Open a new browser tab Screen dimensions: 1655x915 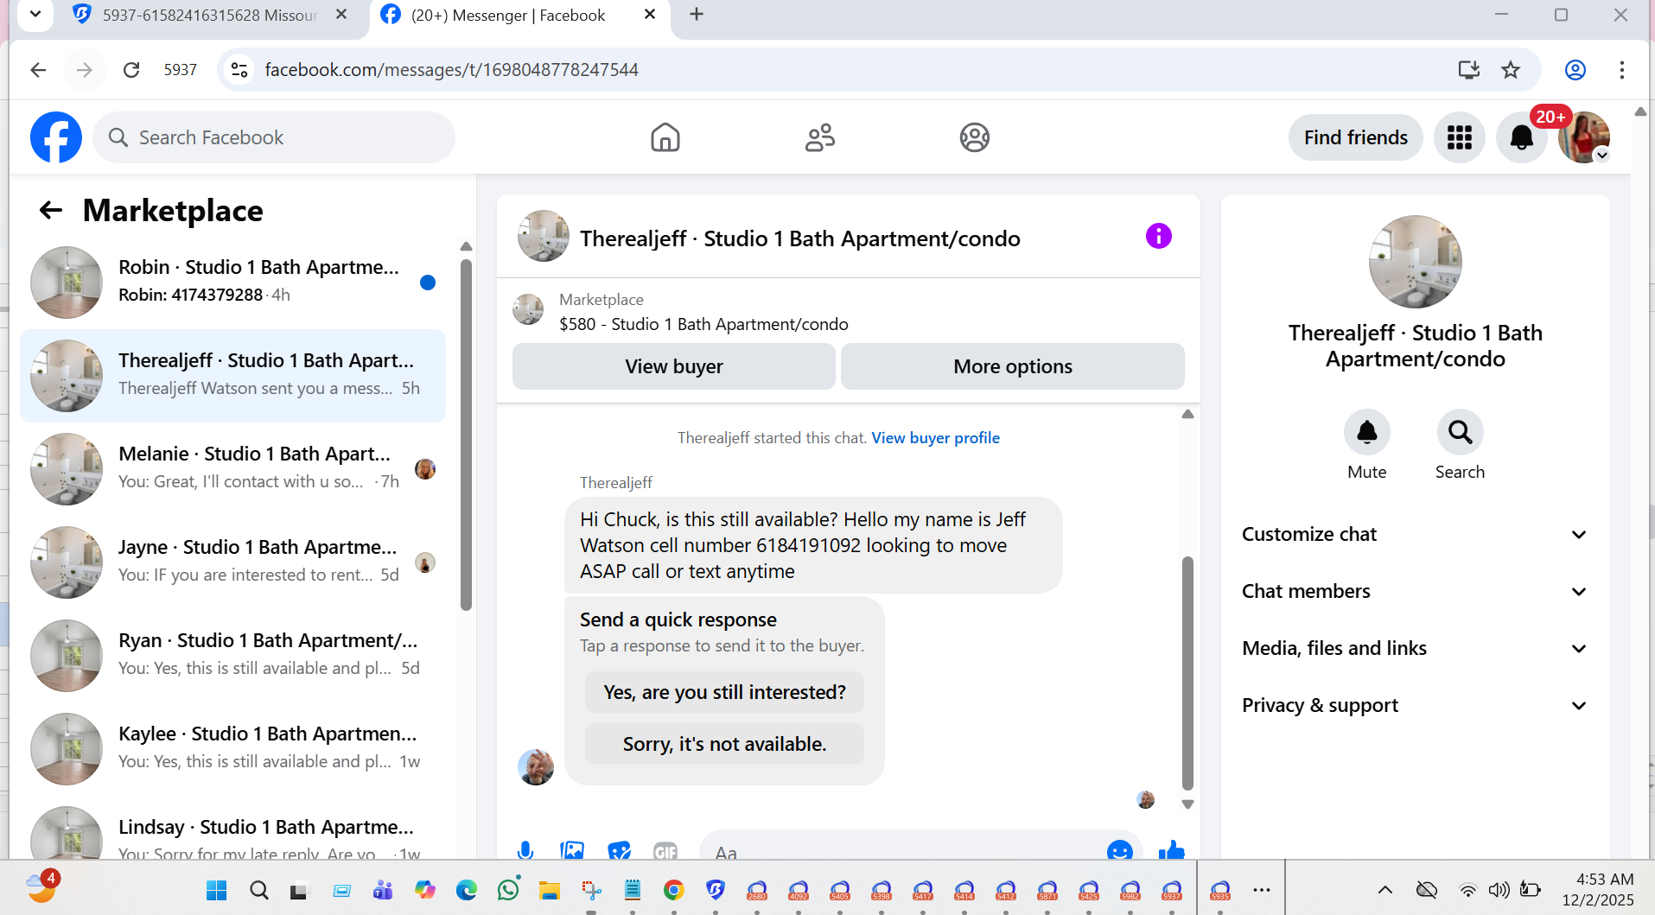[x=697, y=15]
